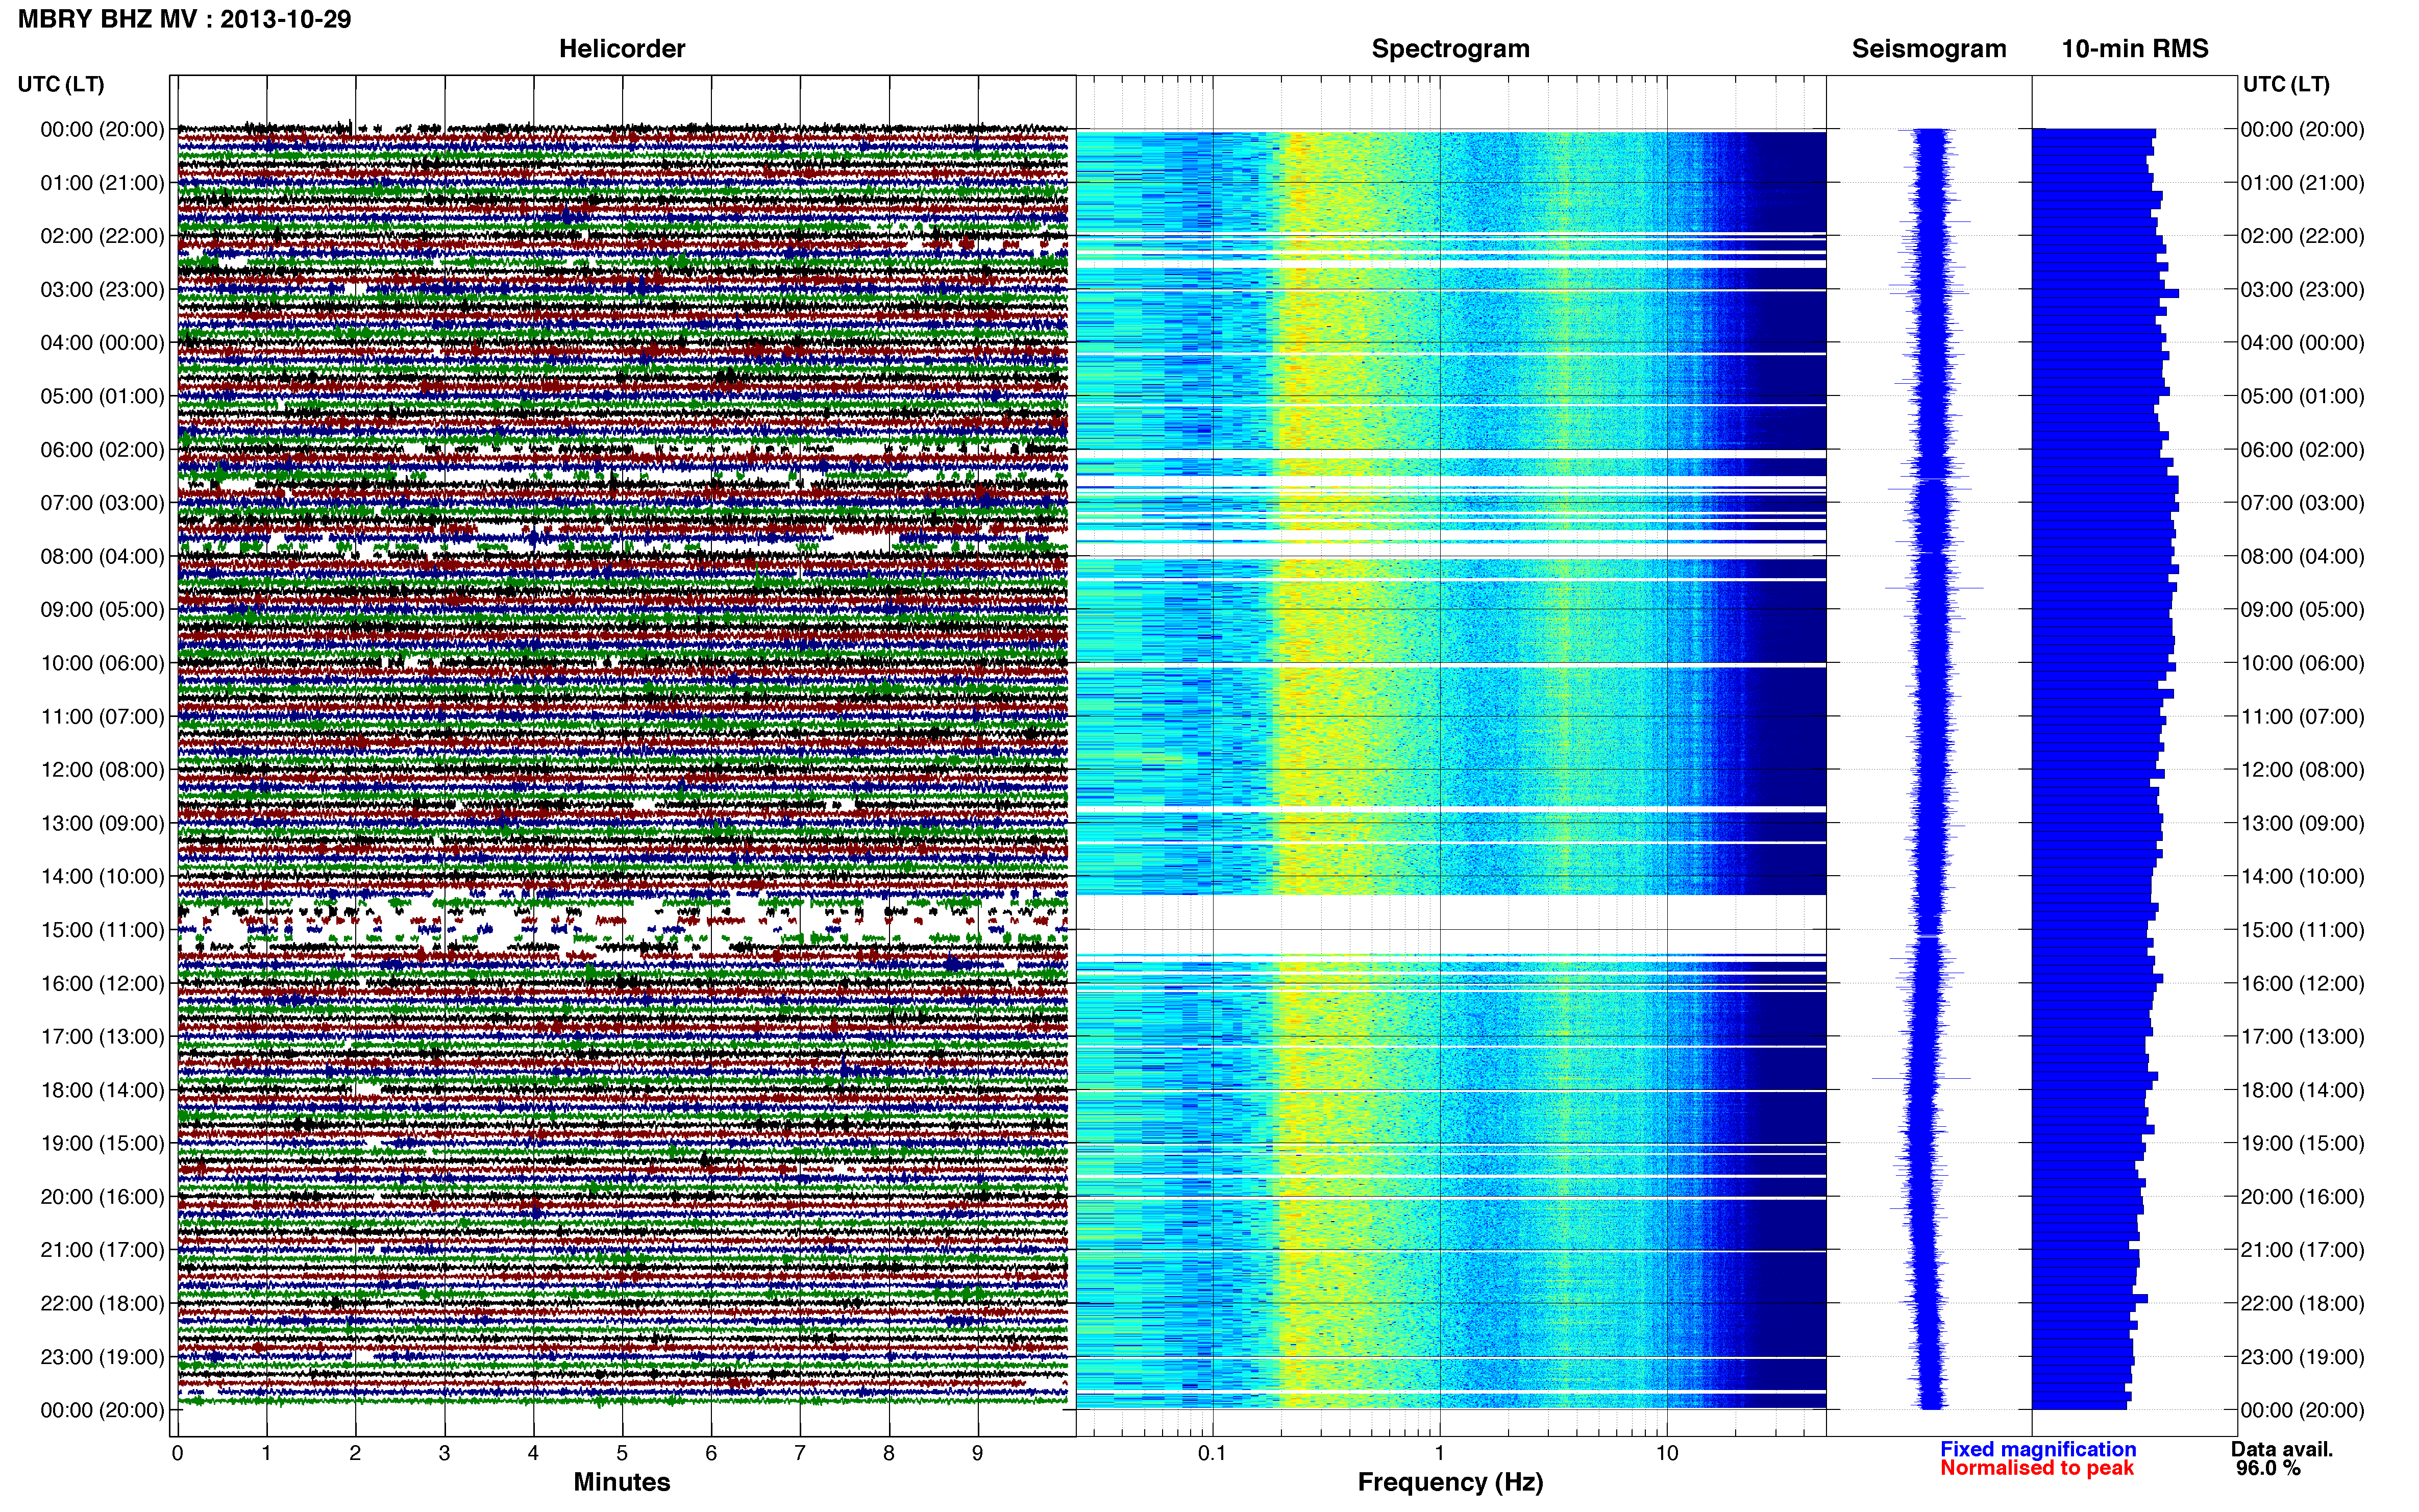
Task: Click left time label '18:00 (14:00)'
Action: [102, 1090]
